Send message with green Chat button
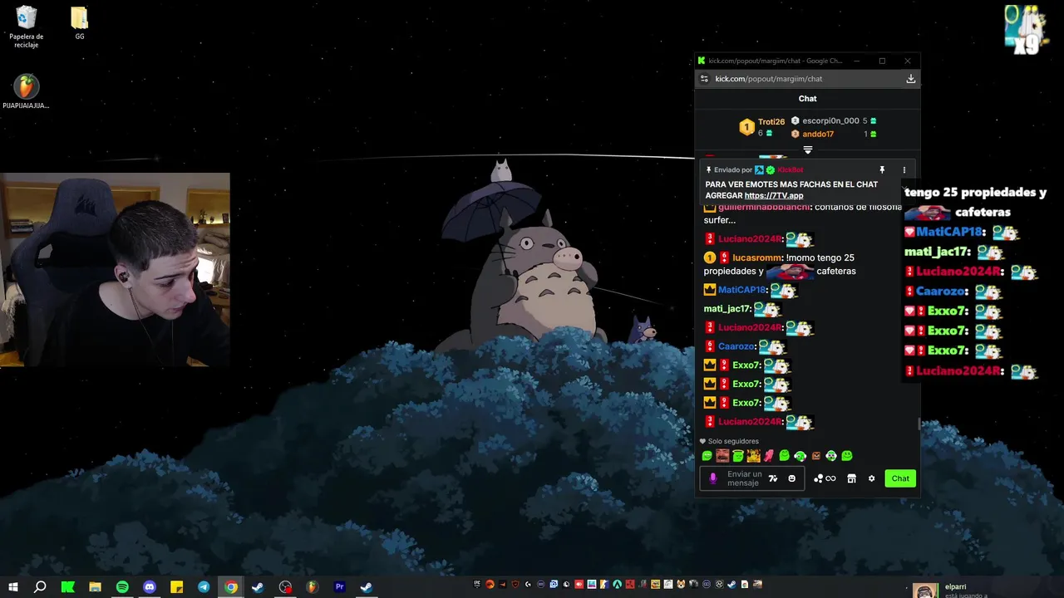Image resolution: width=1064 pixels, height=598 pixels. pyautogui.click(x=900, y=478)
